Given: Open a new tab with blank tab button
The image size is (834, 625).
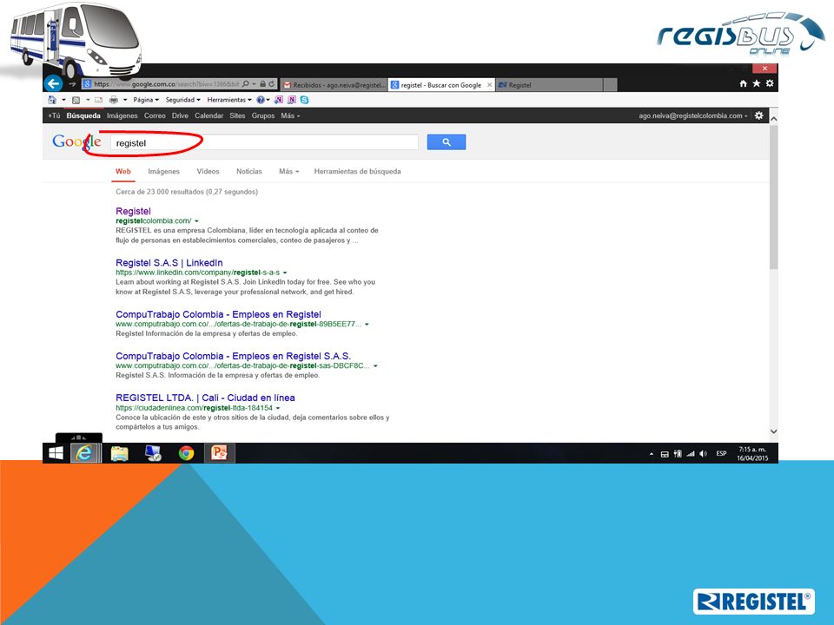Looking at the screenshot, I should (x=611, y=84).
